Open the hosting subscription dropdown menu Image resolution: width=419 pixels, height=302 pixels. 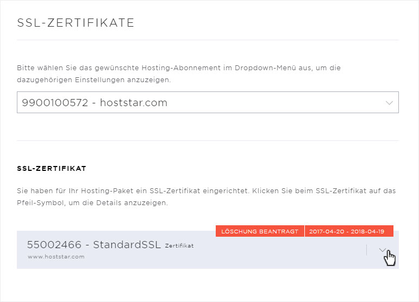point(208,102)
